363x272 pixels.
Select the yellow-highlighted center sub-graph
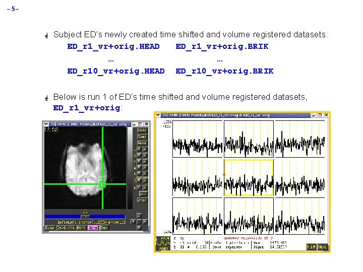click(249, 178)
